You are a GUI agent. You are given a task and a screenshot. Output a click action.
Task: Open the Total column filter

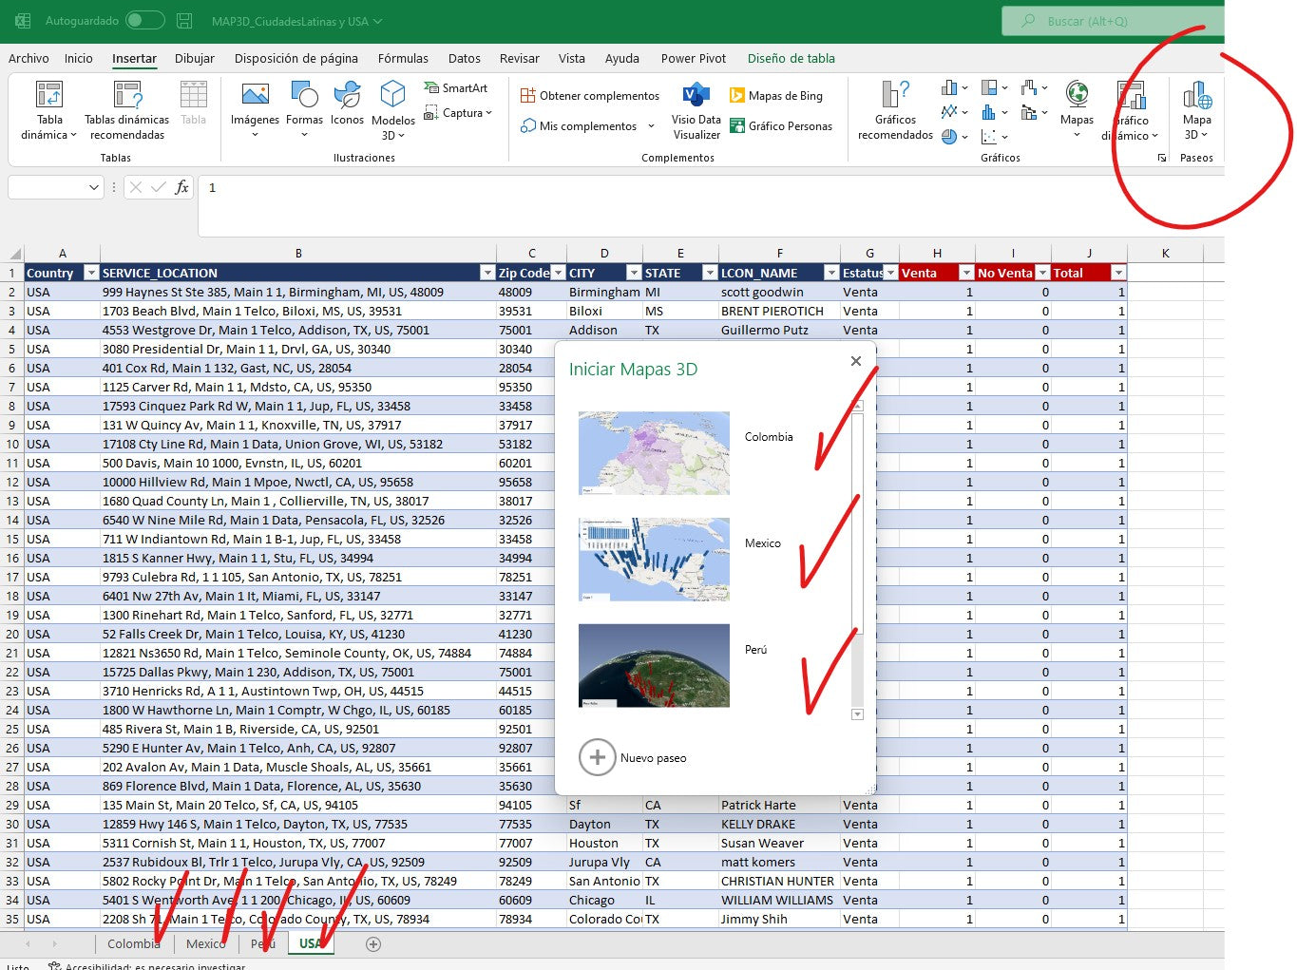point(1118,273)
